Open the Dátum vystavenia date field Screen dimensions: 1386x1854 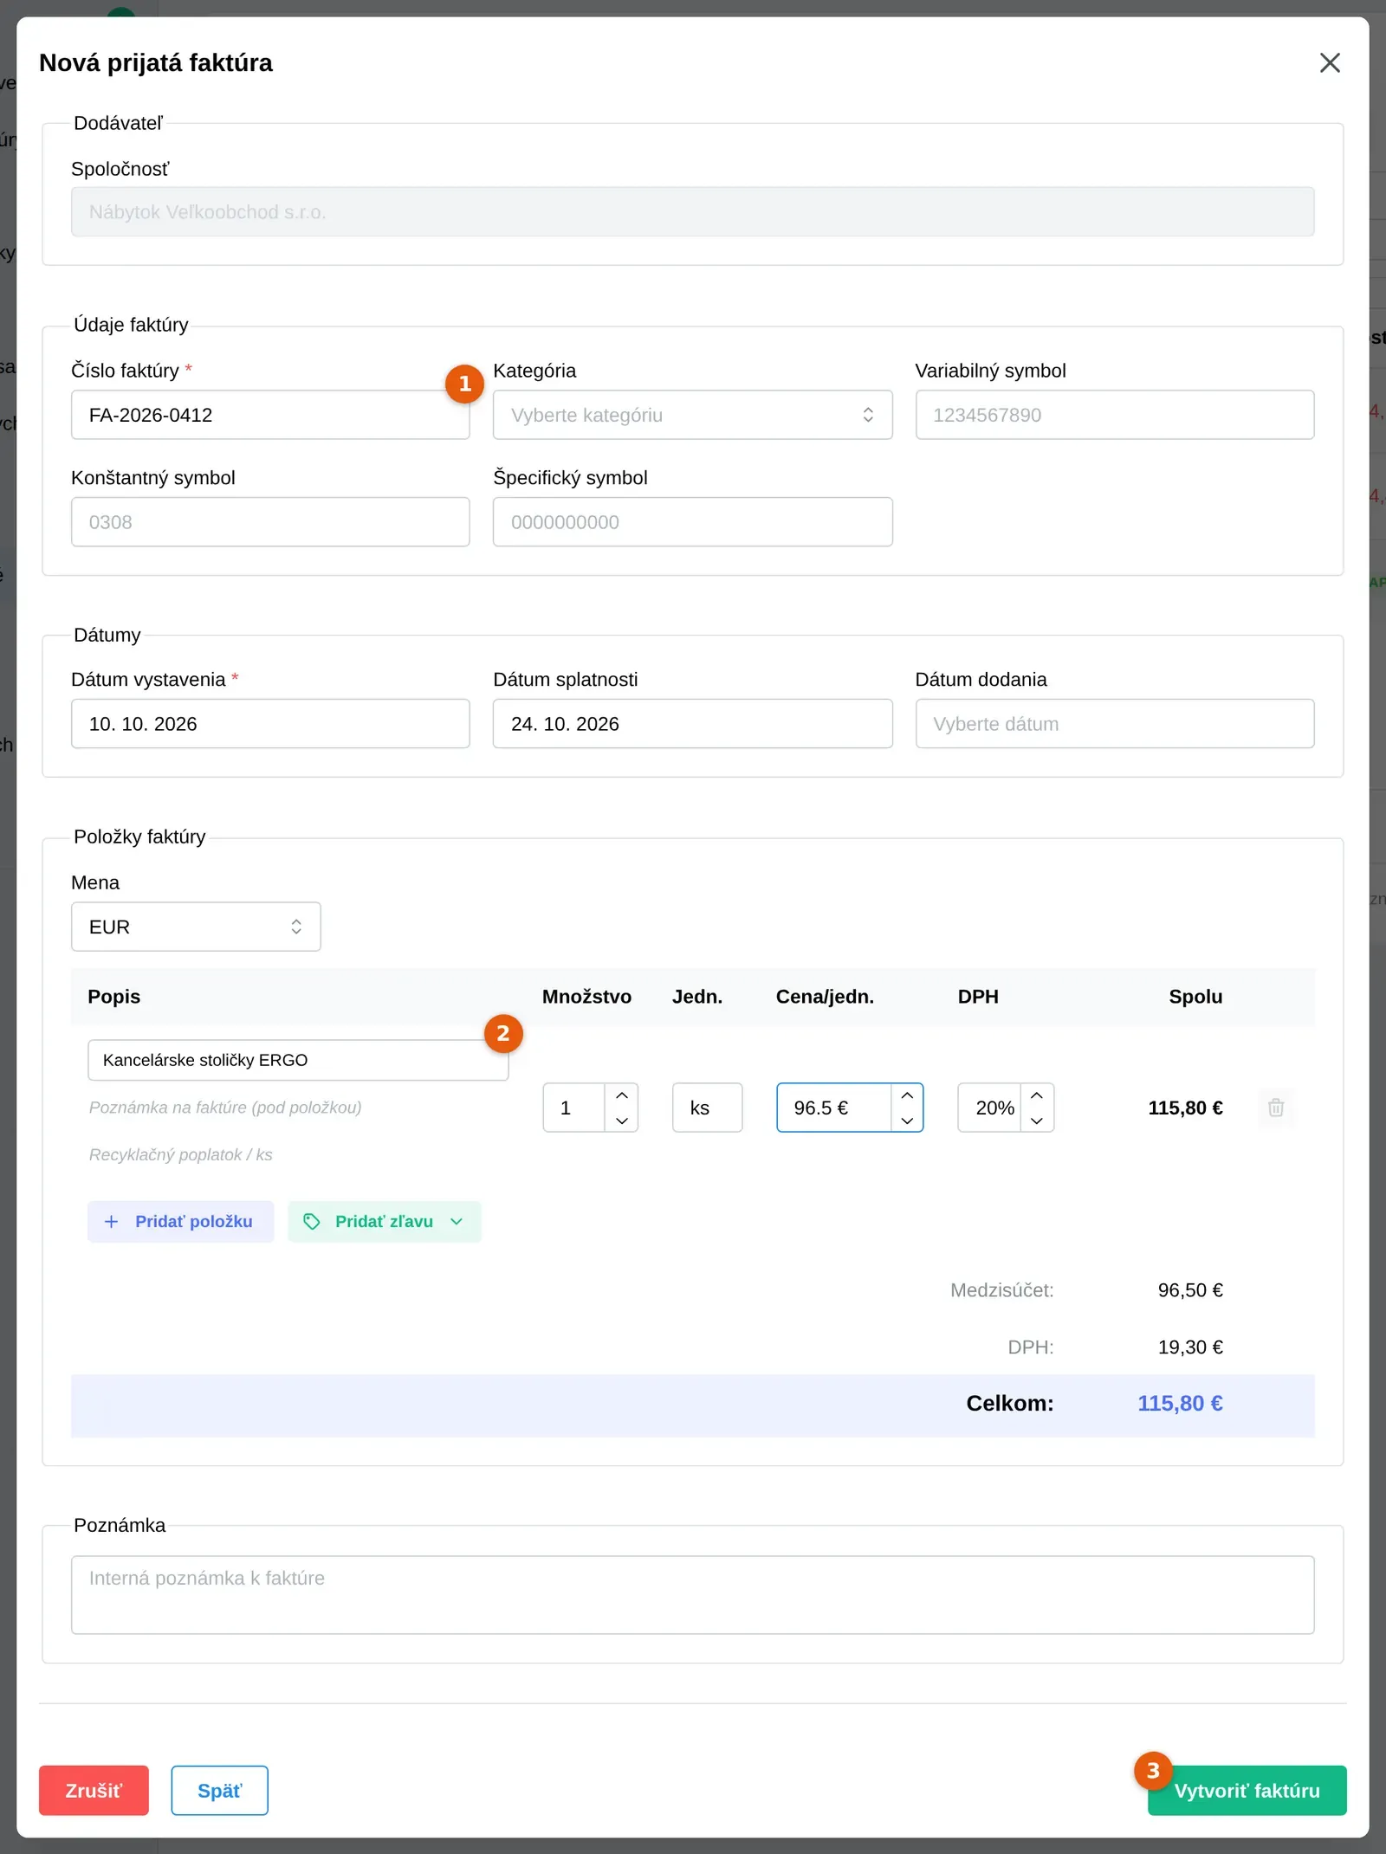pos(270,724)
